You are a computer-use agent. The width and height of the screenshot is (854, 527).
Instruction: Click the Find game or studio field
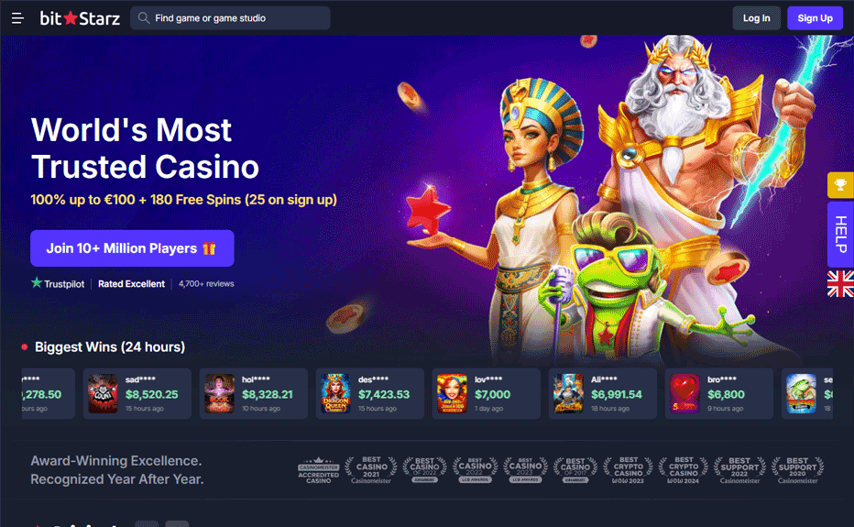point(230,18)
